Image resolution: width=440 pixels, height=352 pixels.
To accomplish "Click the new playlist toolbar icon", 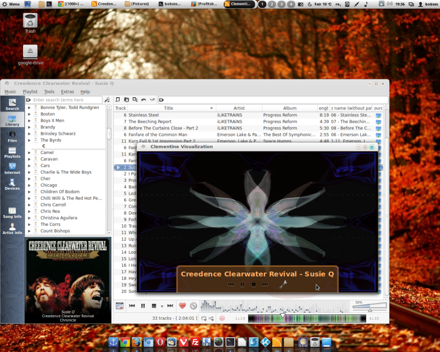I will pyautogui.click(x=117, y=100).
